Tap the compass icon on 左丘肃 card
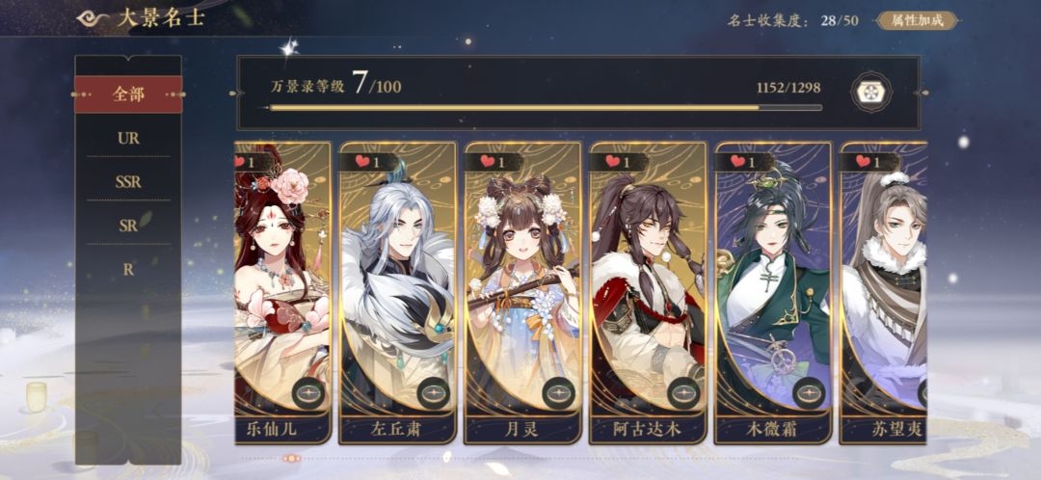Screen dimensions: 1041x480 point(434,393)
